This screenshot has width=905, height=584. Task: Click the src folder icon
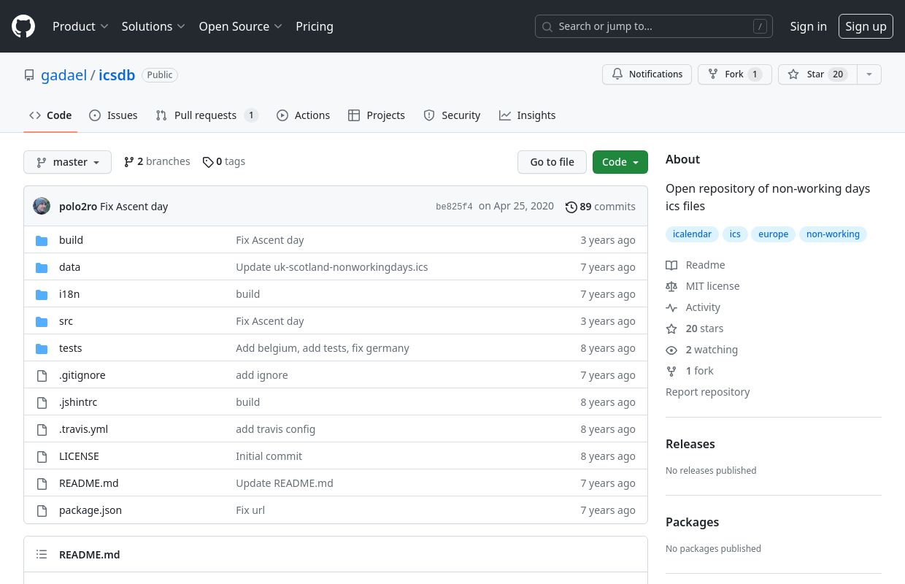(42, 321)
